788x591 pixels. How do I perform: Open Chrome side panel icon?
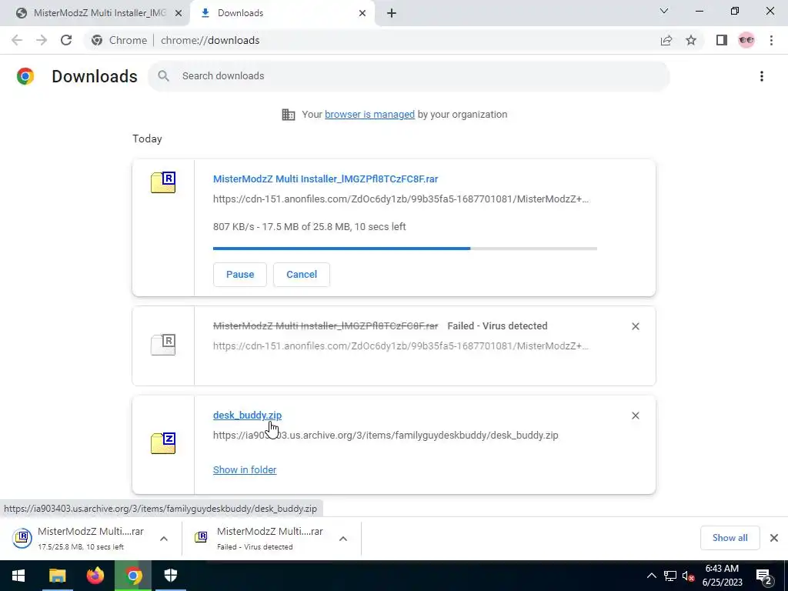[722, 40]
